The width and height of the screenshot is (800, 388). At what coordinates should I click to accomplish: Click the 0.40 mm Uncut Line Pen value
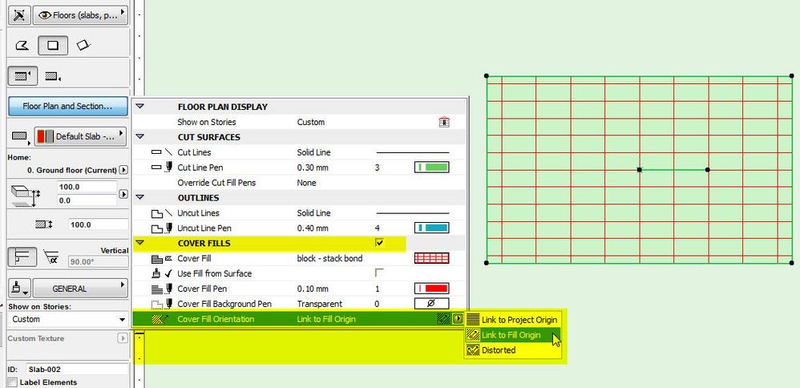point(313,228)
